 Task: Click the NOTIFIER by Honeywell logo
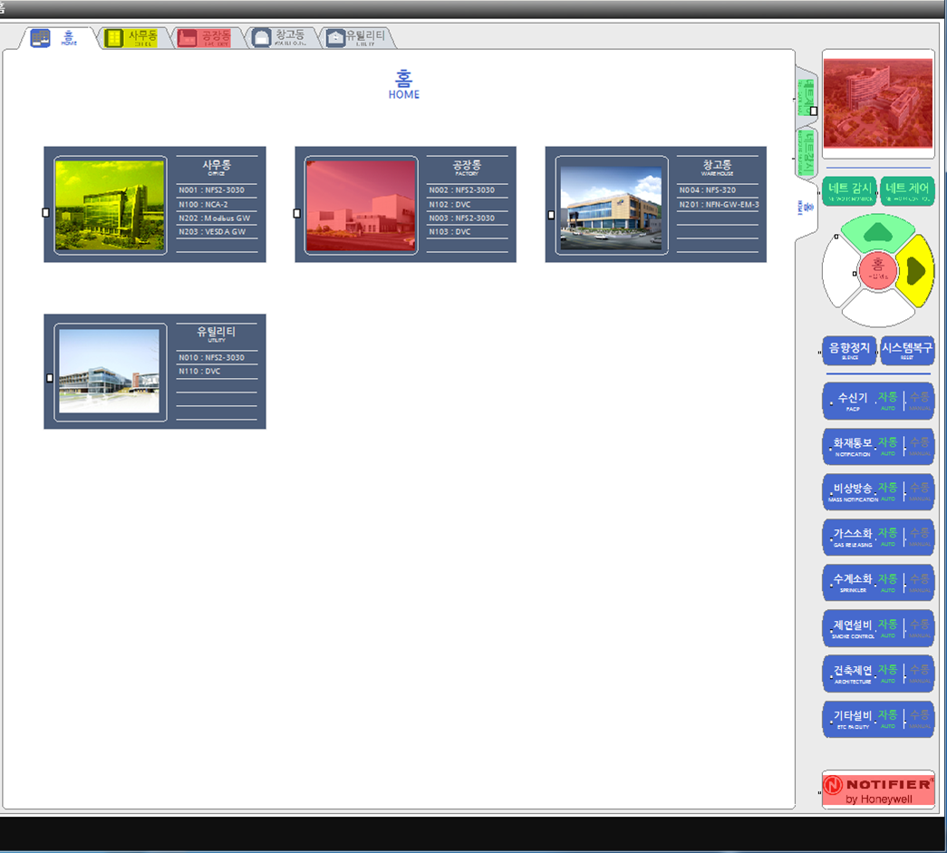877,789
